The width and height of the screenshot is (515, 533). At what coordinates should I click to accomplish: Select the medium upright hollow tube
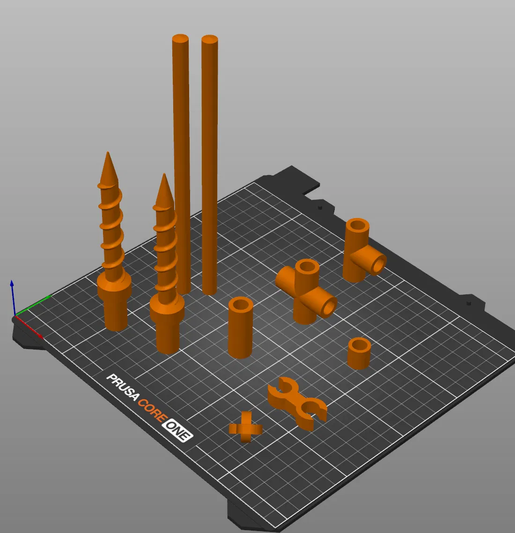pos(241,328)
